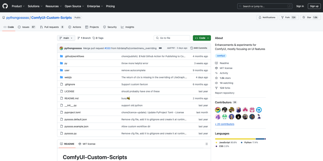Screen dimensions: 323x161
Task: Click the Fork repository icon
Action: click(282, 17)
